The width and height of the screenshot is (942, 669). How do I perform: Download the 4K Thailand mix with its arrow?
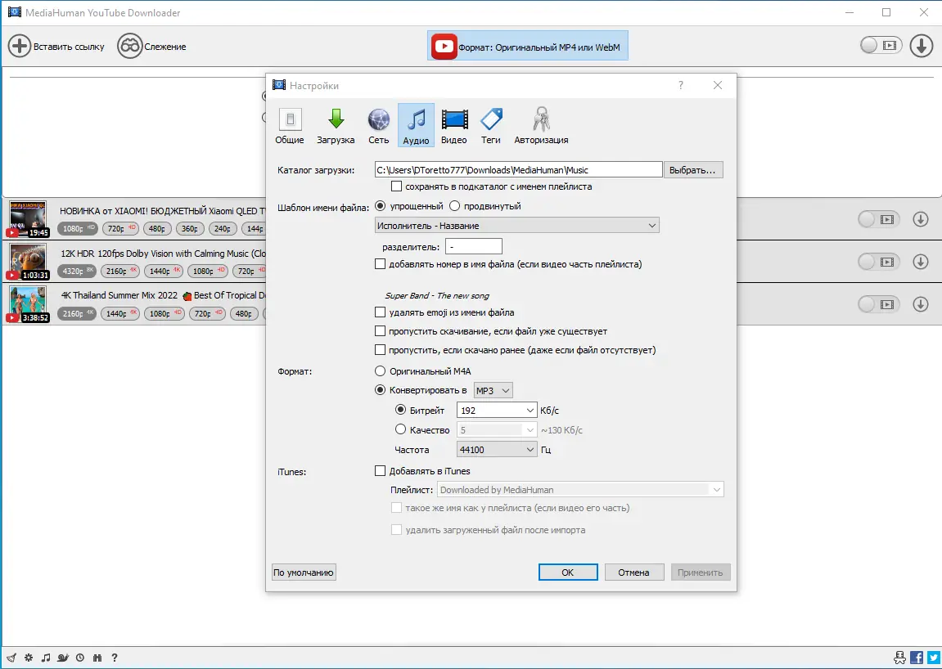pos(921,304)
